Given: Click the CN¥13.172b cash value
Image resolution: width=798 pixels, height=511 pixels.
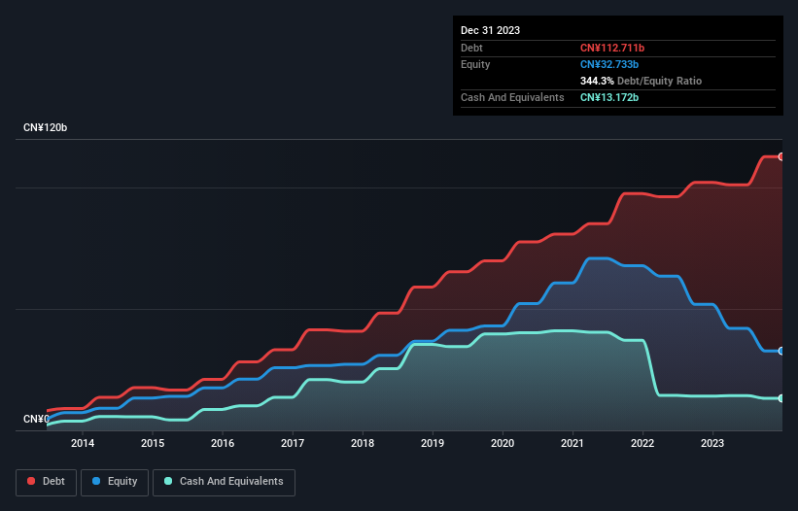Looking at the screenshot, I should point(609,97).
